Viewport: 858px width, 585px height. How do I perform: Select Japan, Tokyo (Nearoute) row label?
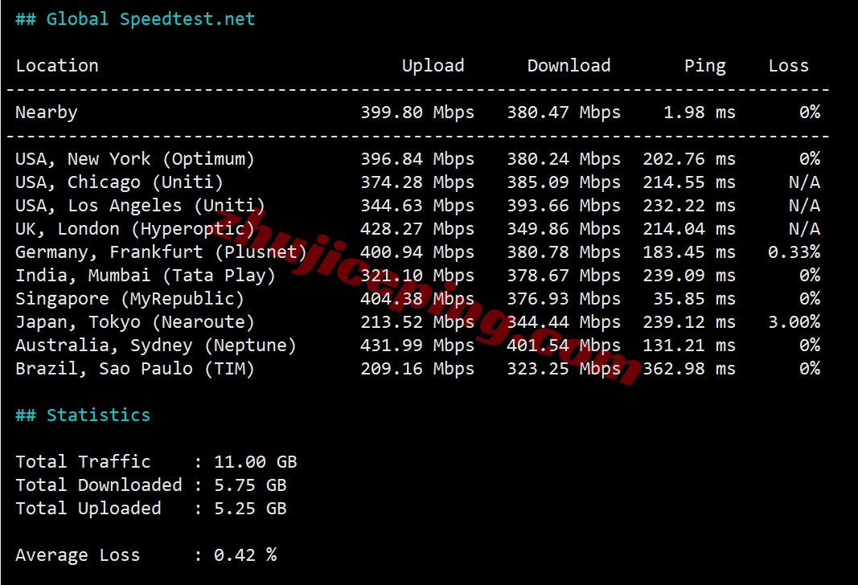pyautogui.click(x=135, y=322)
